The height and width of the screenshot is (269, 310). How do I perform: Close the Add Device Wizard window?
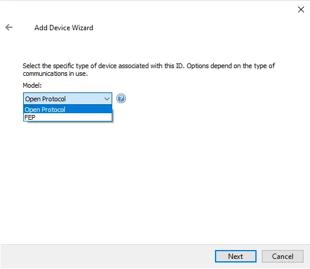tap(301, 9)
